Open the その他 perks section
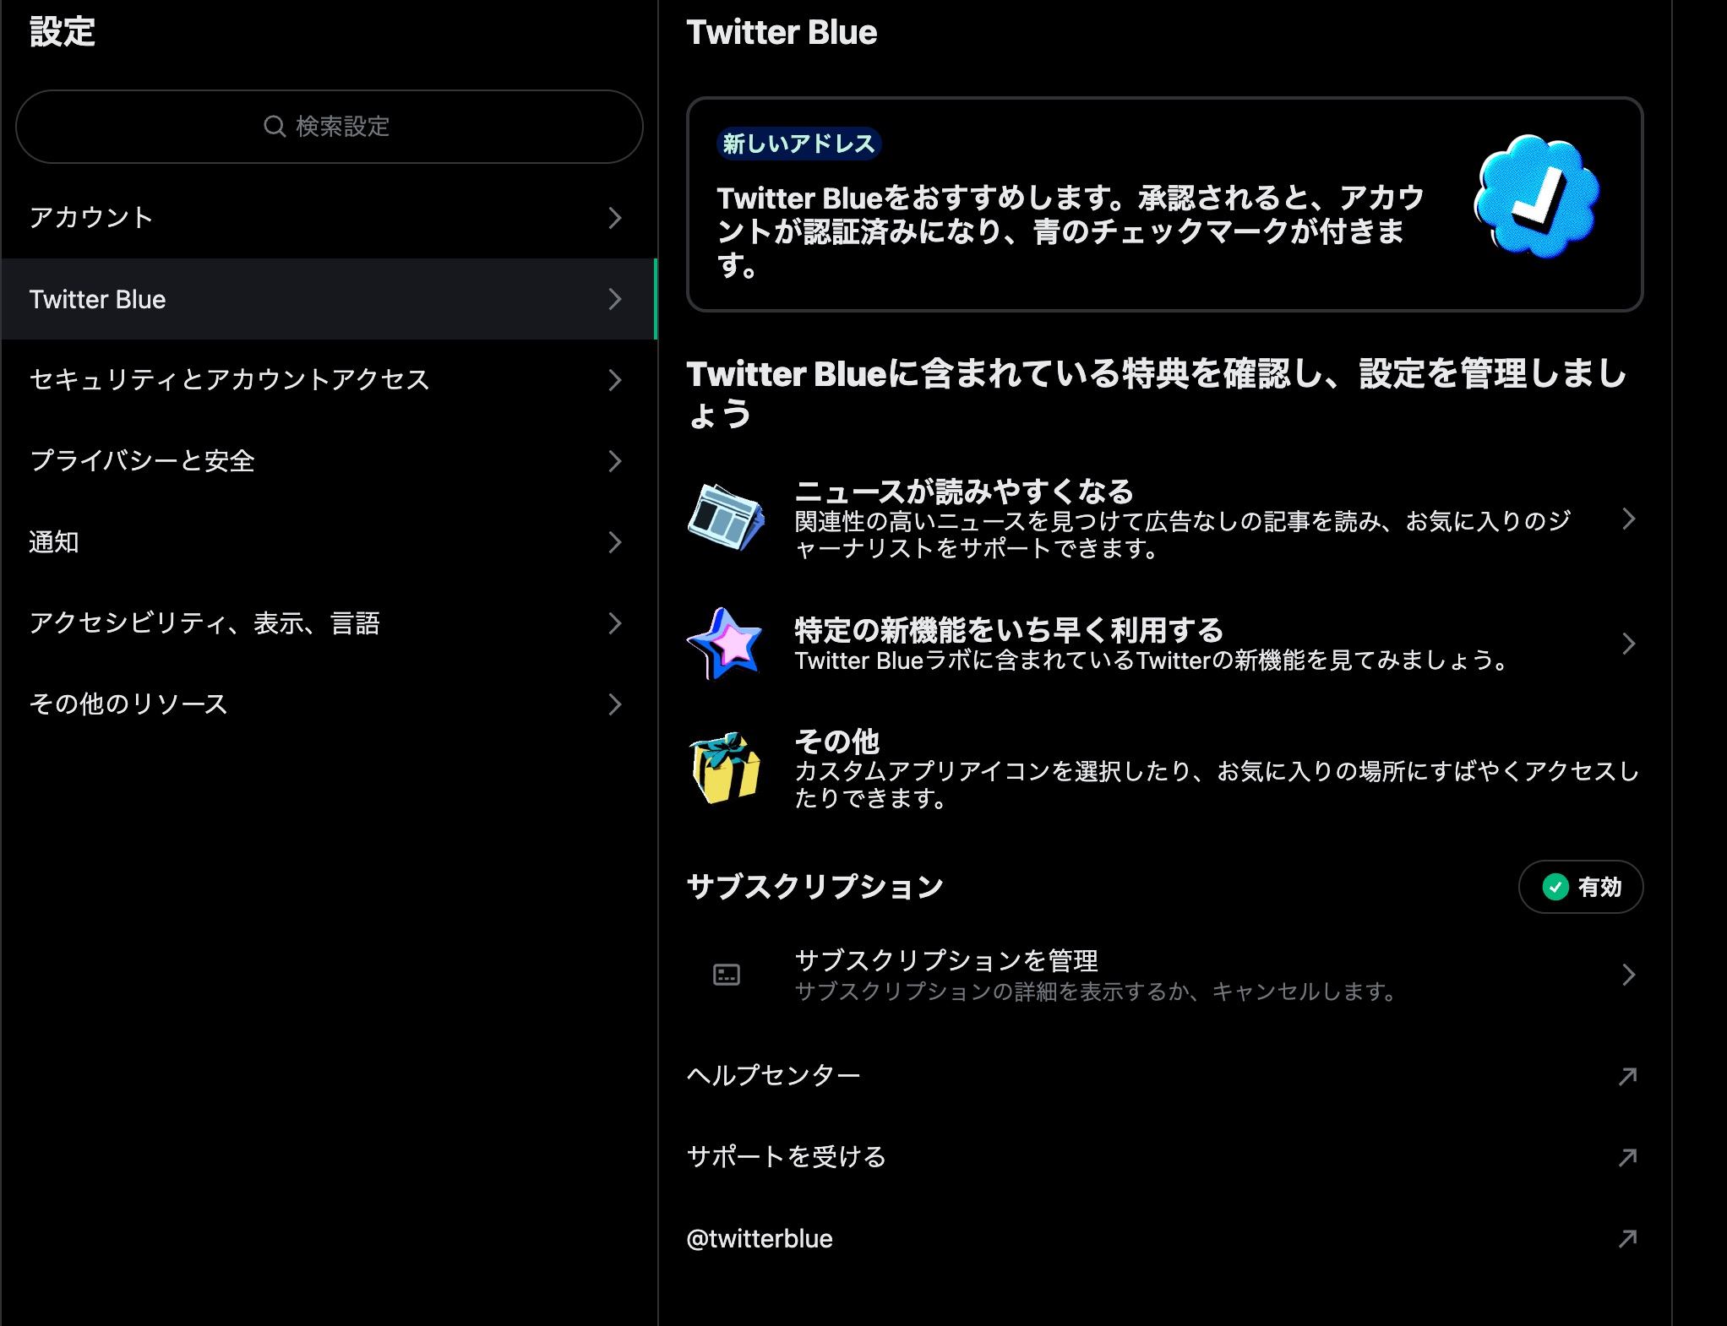The image size is (1727, 1326). (x=1164, y=769)
